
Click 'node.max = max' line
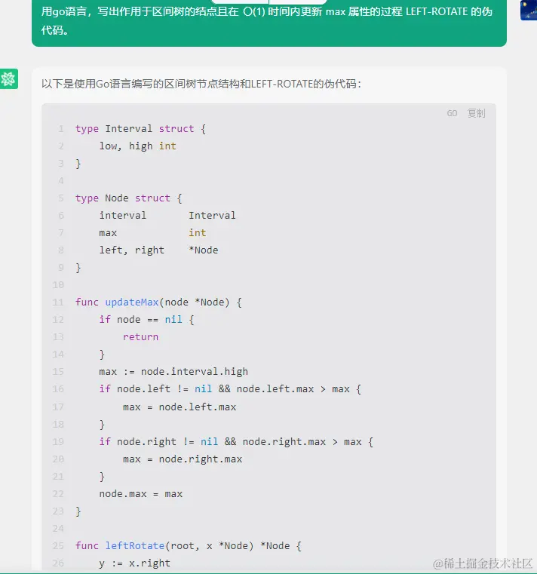(140, 494)
